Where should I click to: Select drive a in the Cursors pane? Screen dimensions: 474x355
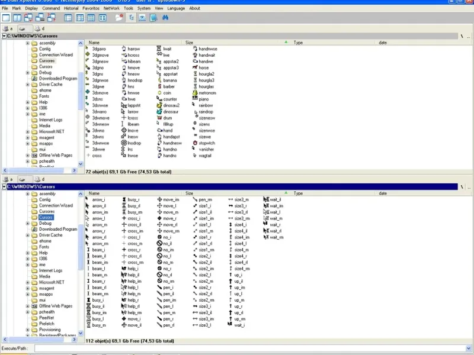pyautogui.click(x=8, y=179)
